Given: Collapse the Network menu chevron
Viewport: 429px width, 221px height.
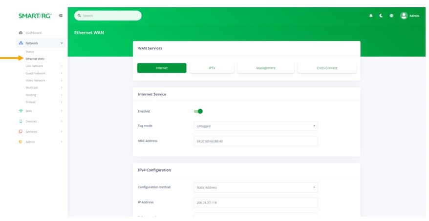Looking at the screenshot, I should (62, 43).
